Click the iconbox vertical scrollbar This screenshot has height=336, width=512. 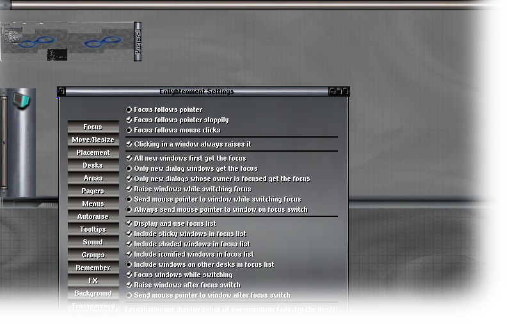pos(4,143)
